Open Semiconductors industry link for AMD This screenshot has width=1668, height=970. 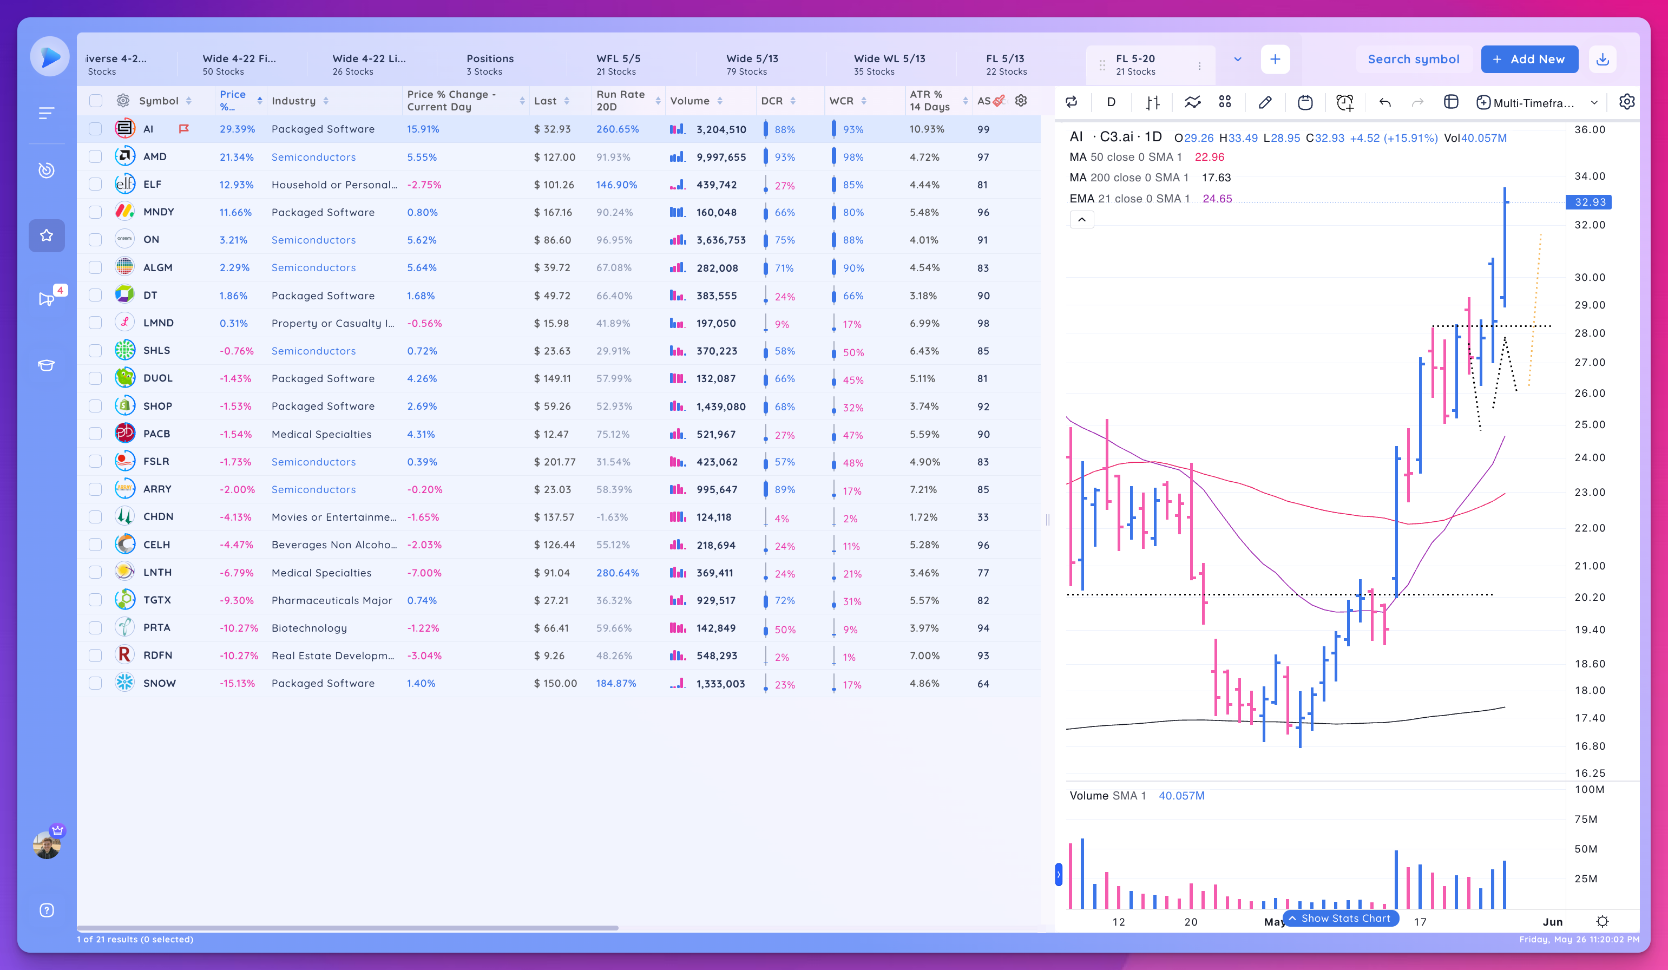313,157
